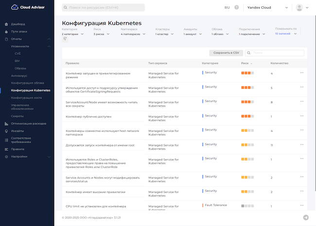Collapse the Уязвимости submenu chevron
Image resolution: width=316 pixels, height=226 pixels.
[x=49, y=47]
